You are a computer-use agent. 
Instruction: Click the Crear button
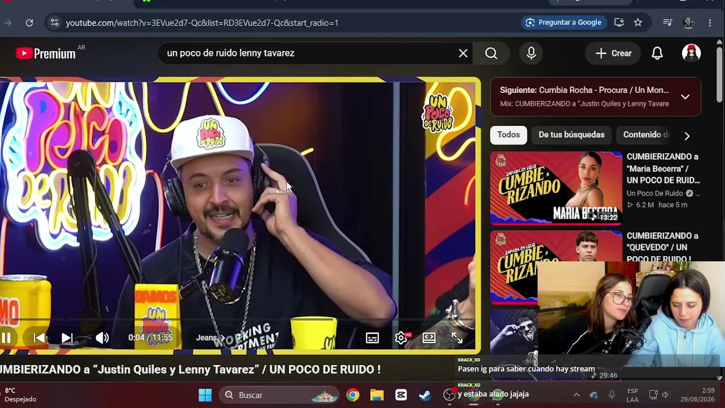(x=613, y=53)
